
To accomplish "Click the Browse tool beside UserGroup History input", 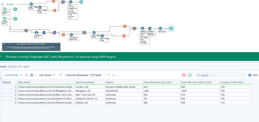I will tap(15, 9).
